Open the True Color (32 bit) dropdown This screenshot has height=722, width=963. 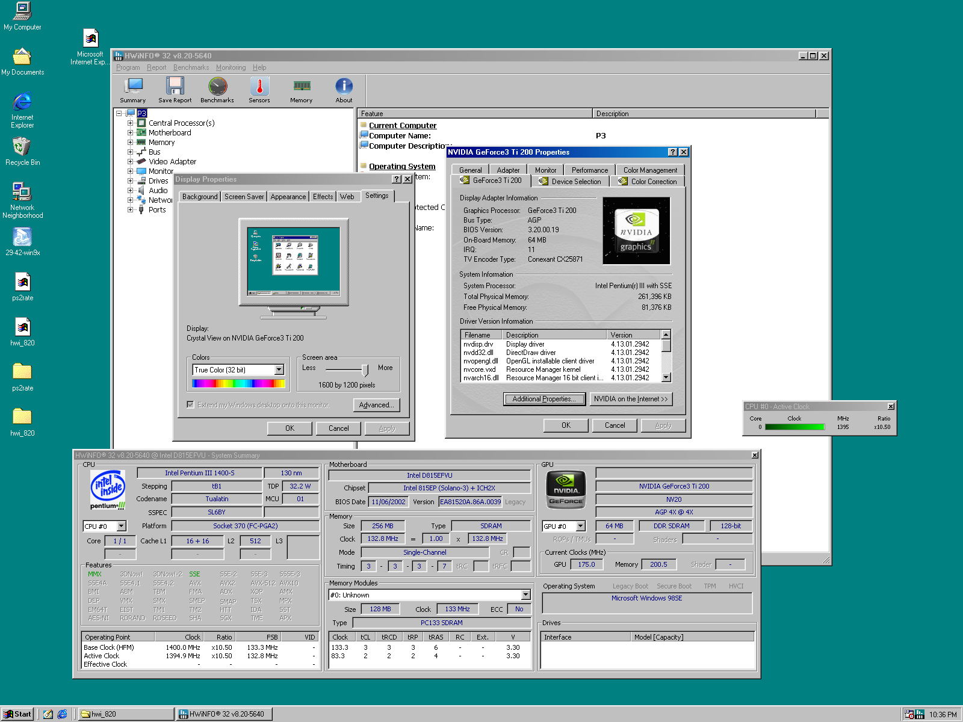point(279,369)
